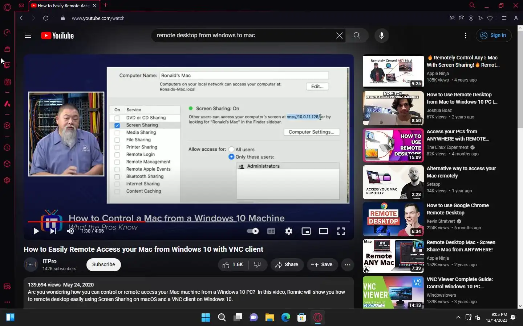Image resolution: width=523 pixels, height=326 pixels.
Task: Open 'Access your PCs from ANYWHERE' thumbnail
Action: coord(393,145)
